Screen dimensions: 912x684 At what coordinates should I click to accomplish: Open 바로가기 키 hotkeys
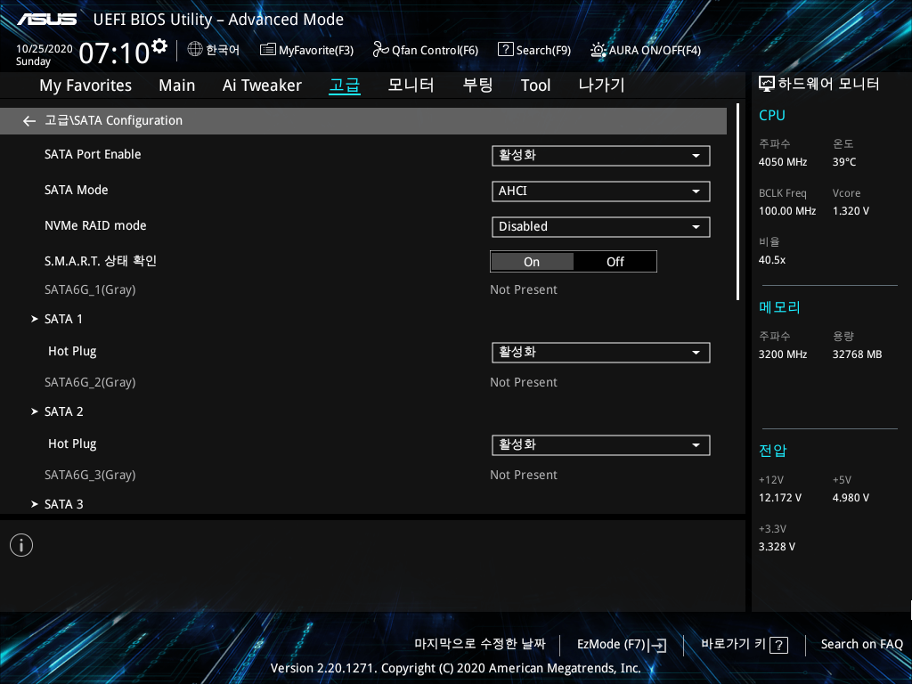tap(745, 645)
